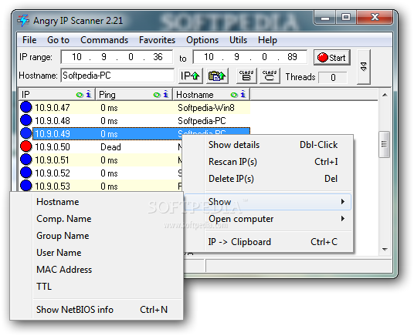This screenshot has height=336, width=414.
Task: Open the Help menu
Action: pyautogui.click(x=267, y=40)
